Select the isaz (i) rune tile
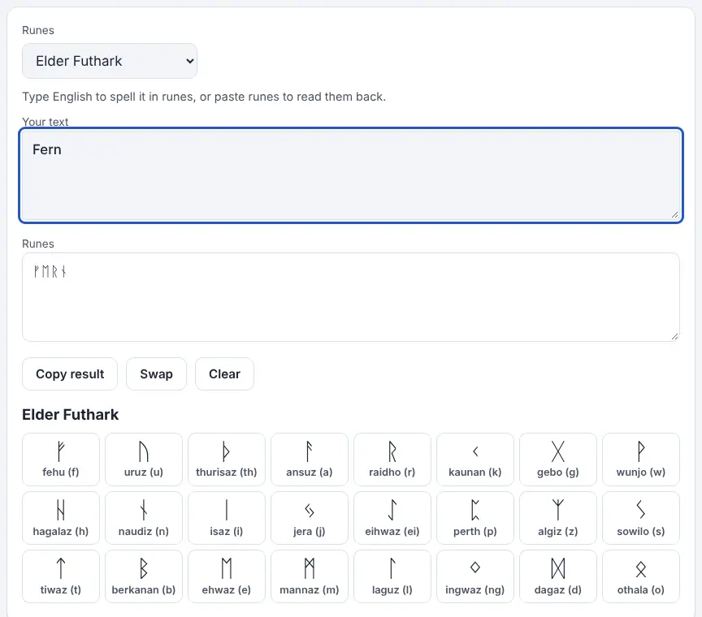The width and height of the screenshot is (702, 617). 227,518
